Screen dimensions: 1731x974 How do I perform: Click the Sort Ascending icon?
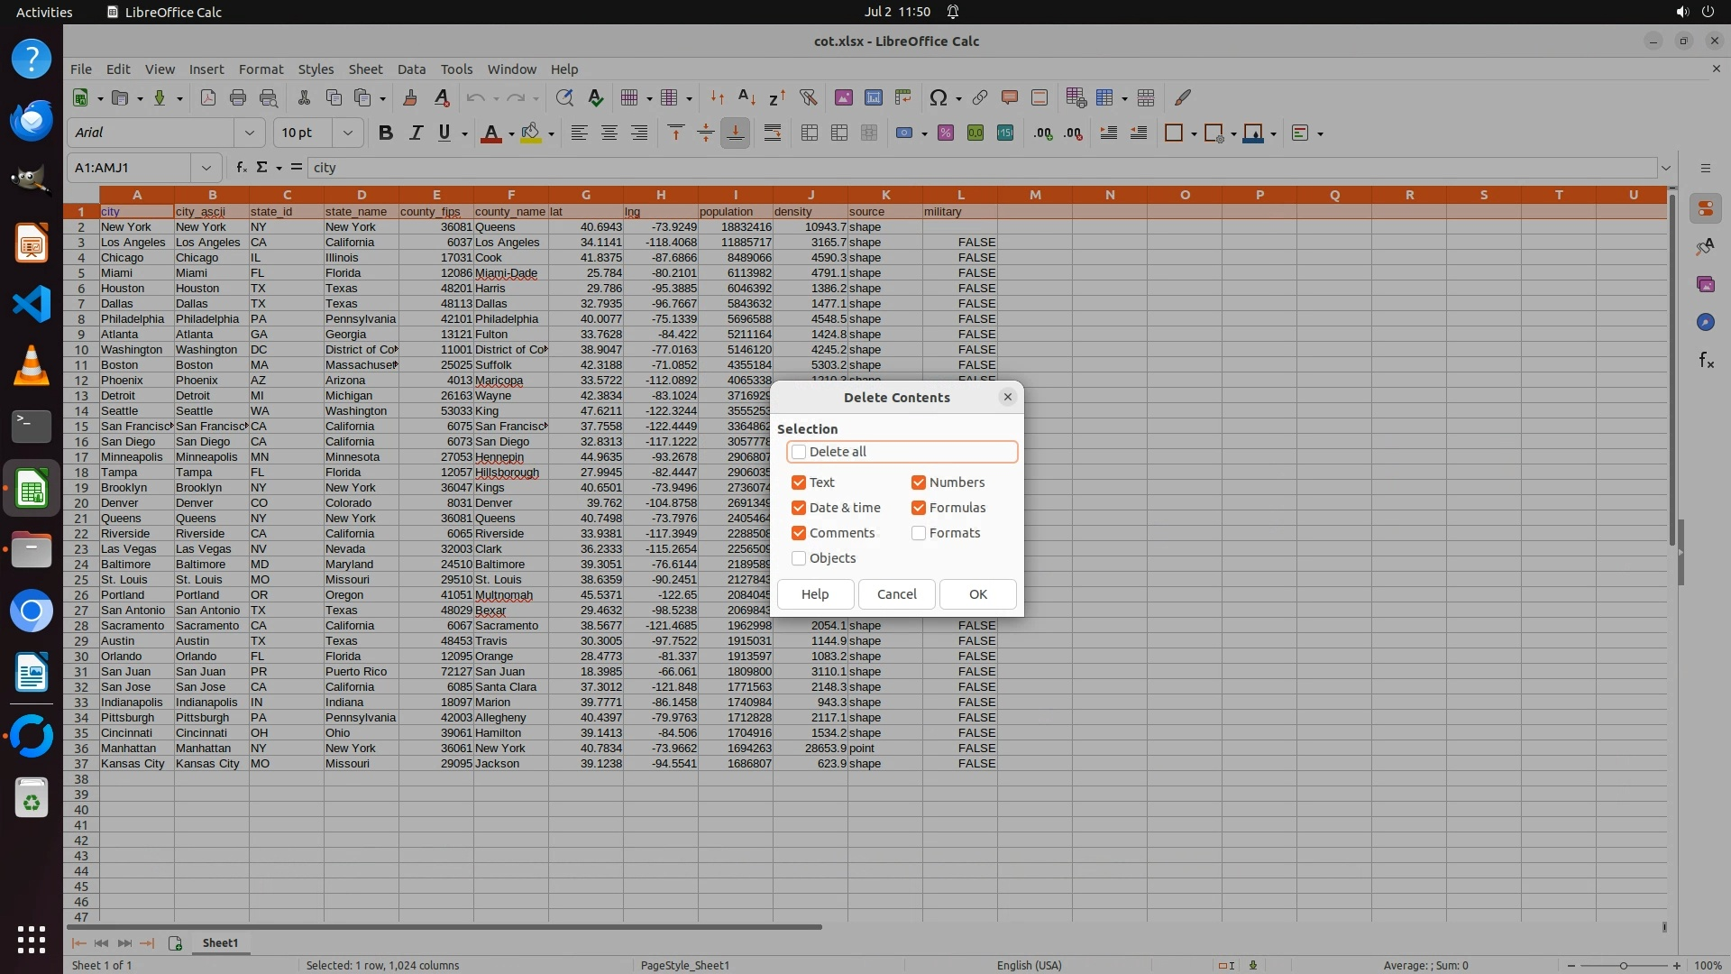746,97
